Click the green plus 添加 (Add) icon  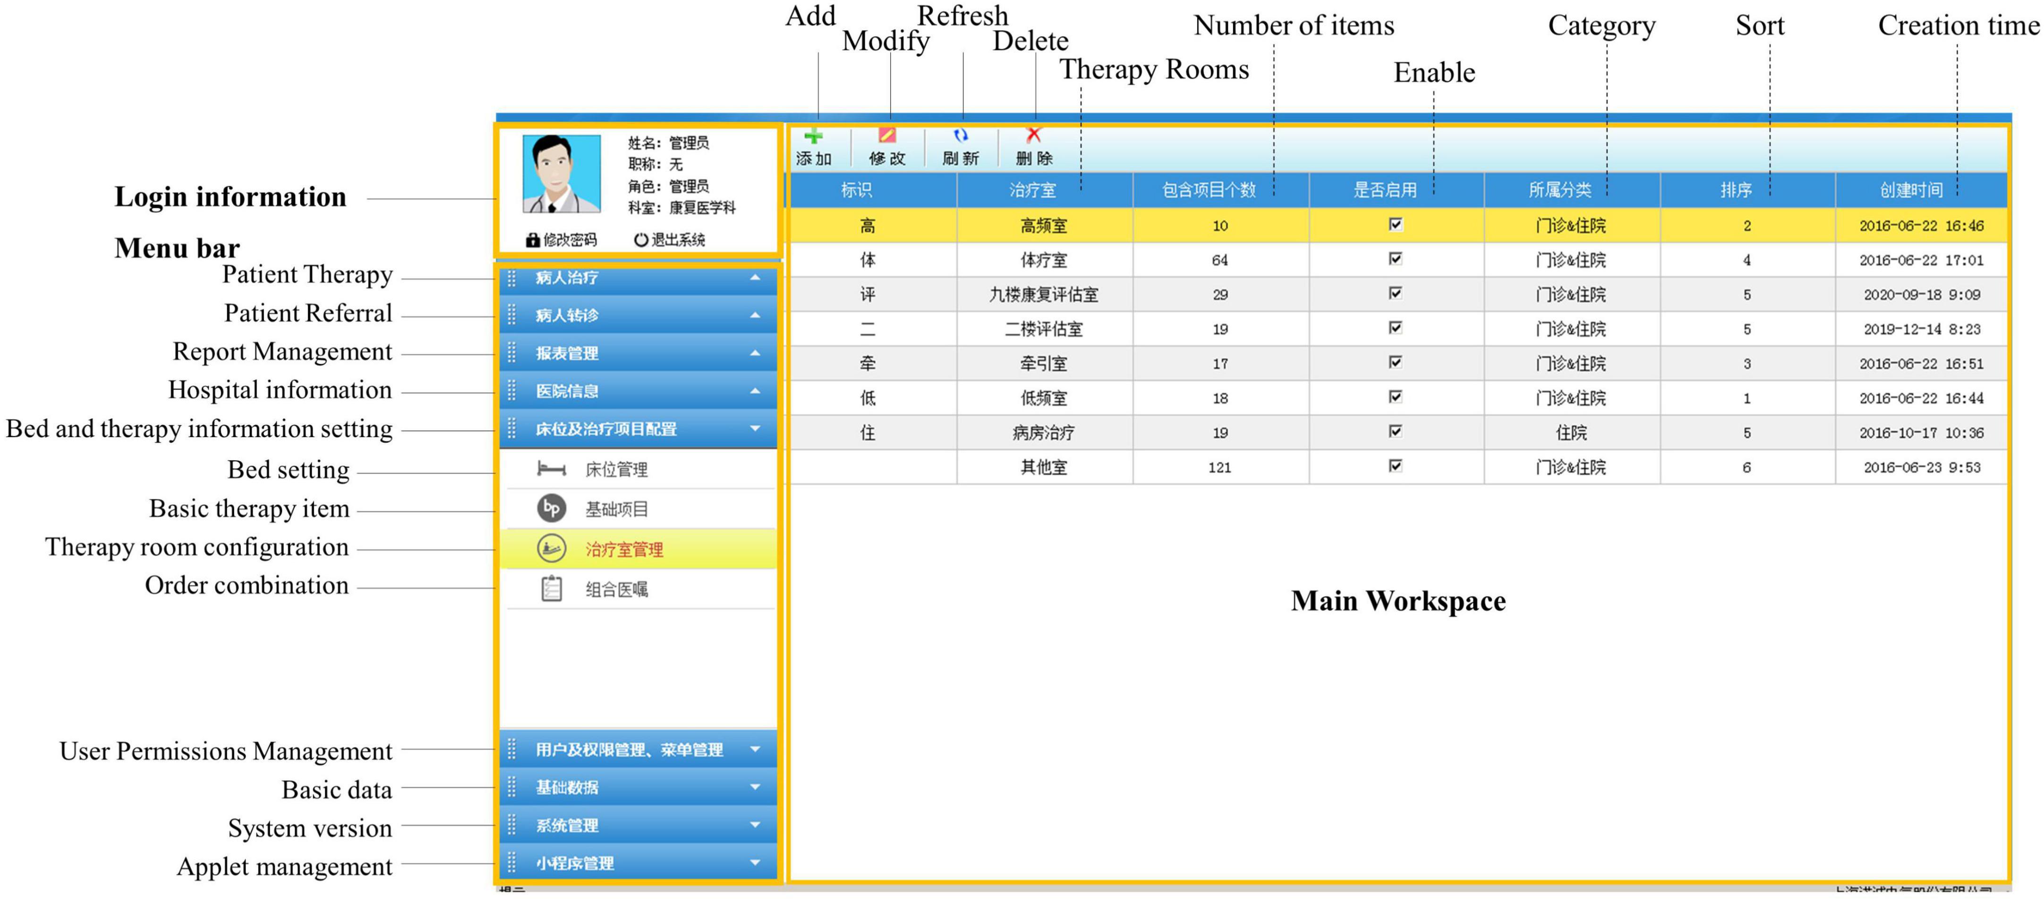click(x=813, y=135)
